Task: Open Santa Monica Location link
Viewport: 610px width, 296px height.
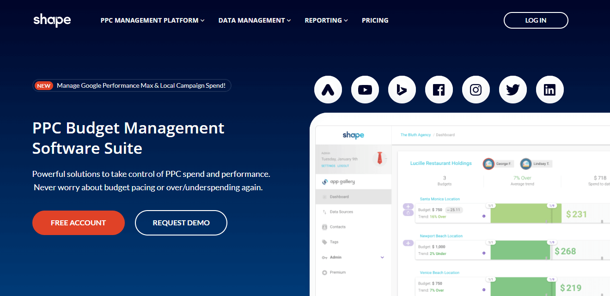Action: click(x=440, y=199)
